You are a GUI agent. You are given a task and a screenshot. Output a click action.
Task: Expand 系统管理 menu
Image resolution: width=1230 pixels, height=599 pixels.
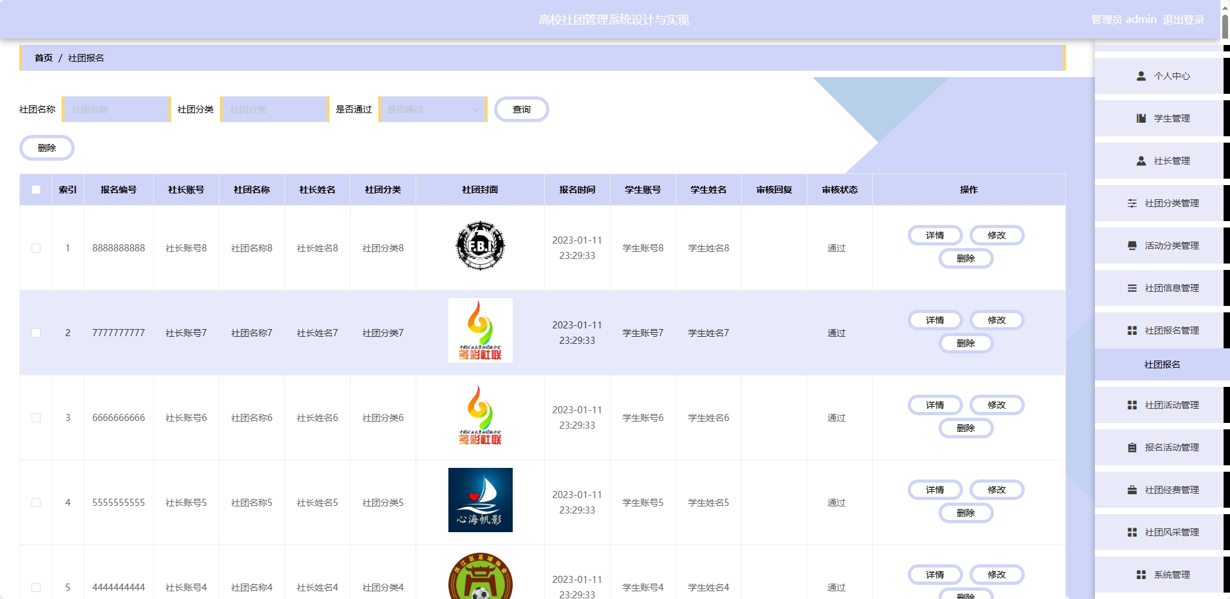tap(1162, 575)
